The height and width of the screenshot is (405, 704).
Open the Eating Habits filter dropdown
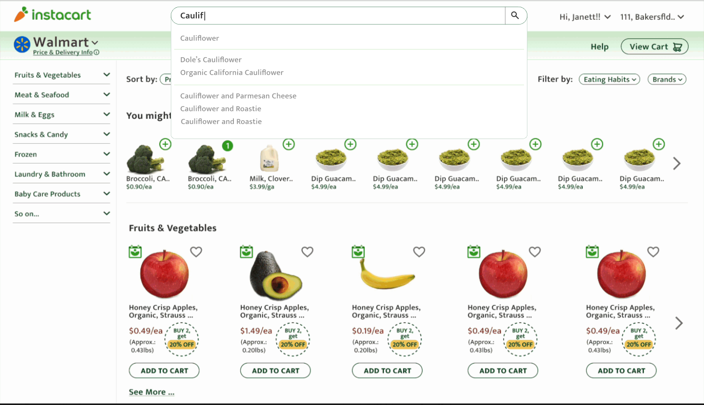click(609, 79)
